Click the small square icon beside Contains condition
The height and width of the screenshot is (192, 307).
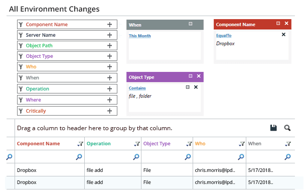coord(188,87)
